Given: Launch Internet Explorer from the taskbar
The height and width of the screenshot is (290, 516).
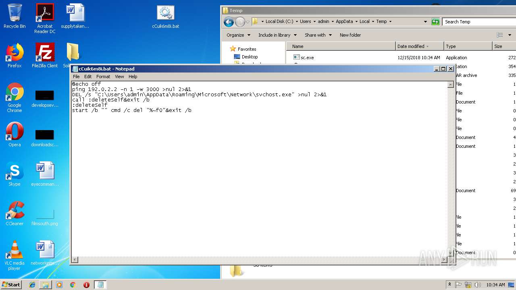Looking at the screenshot, I should pyautogui.click(x=32, y=285).
